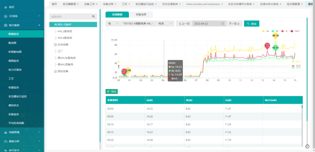This screenshot has height=152, width=315.
Task: Collapse the ACREL-C栋4F tree node
Action: (x=52, y=25)
